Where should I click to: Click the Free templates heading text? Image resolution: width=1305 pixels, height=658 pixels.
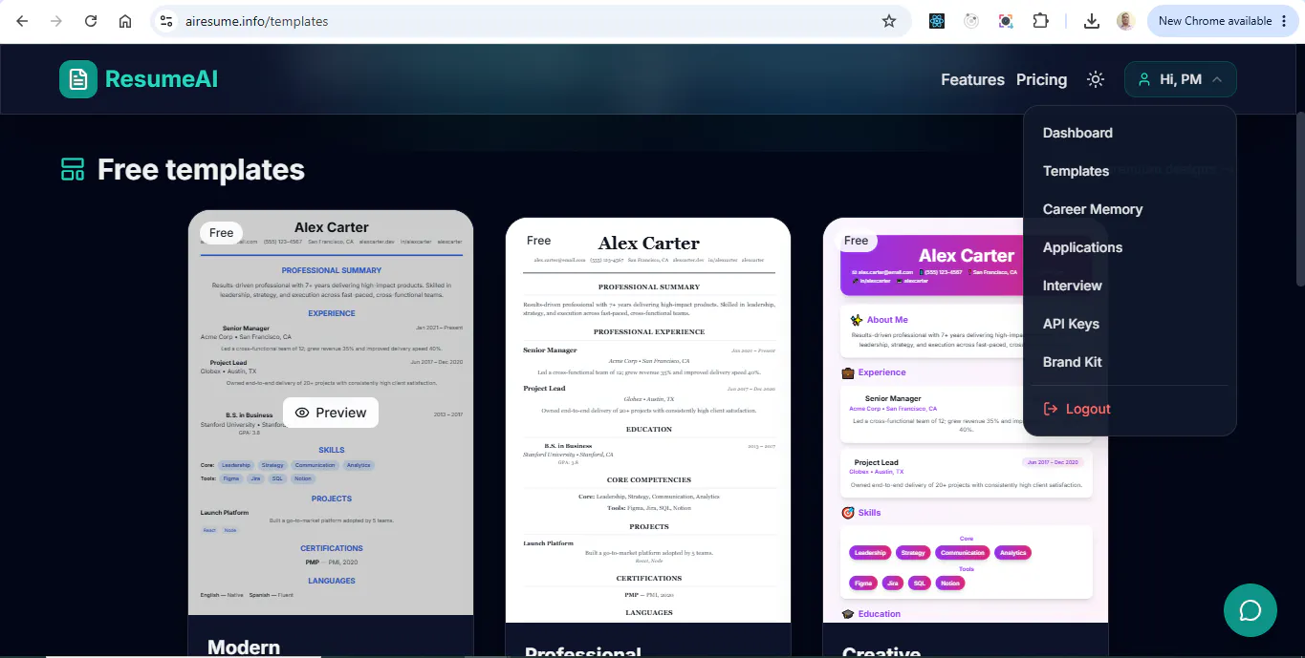tap(201, 170)
